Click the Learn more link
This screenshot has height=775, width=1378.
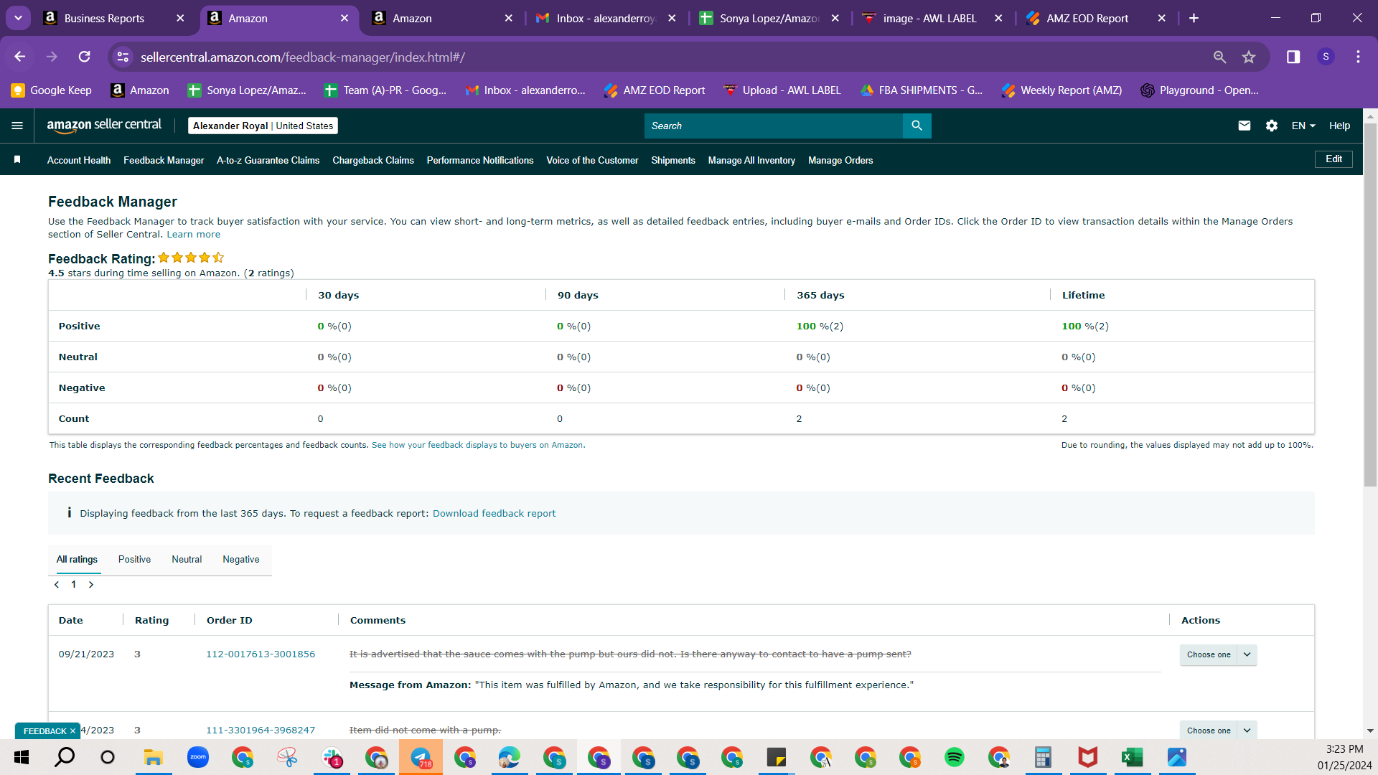click(x=194, y=235)
